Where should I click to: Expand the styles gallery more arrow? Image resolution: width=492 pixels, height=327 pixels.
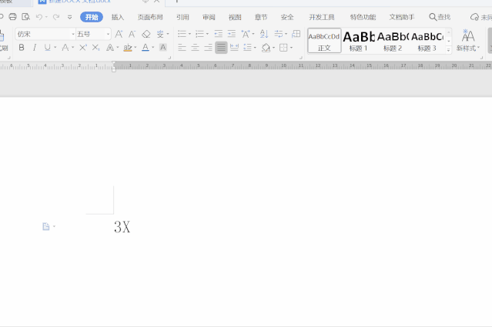coord(448,49)
